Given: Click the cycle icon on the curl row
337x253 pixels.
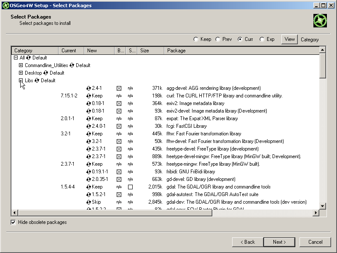Looking at the screenshot, I should [88, 96].
